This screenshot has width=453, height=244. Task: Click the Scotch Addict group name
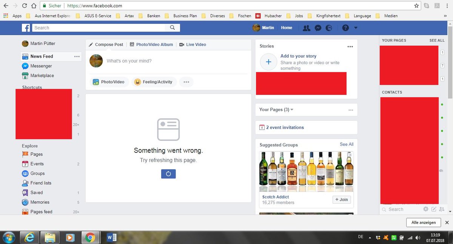coord(276,197)
